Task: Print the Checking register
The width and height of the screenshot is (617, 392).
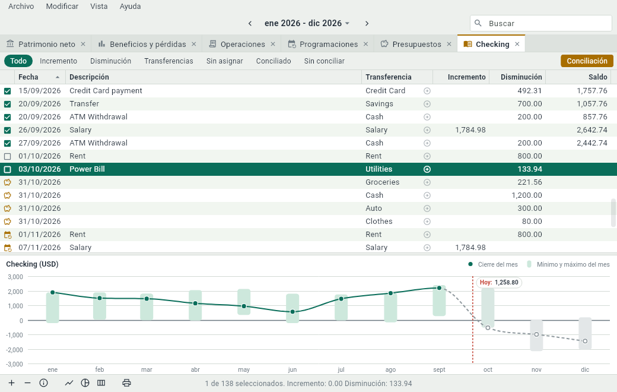Action: (x=126, y=383)
